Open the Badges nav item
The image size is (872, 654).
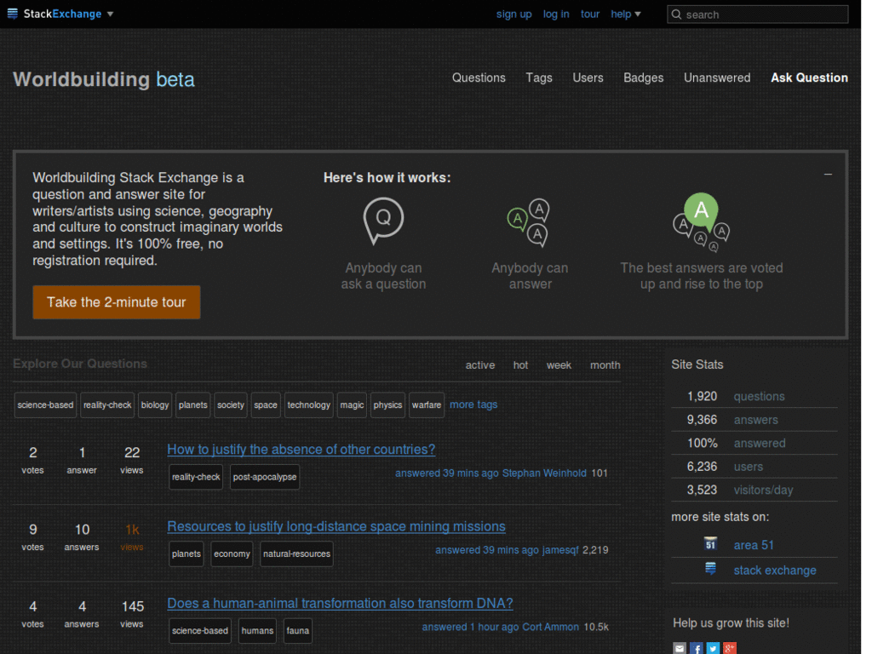tap(644, 77)
